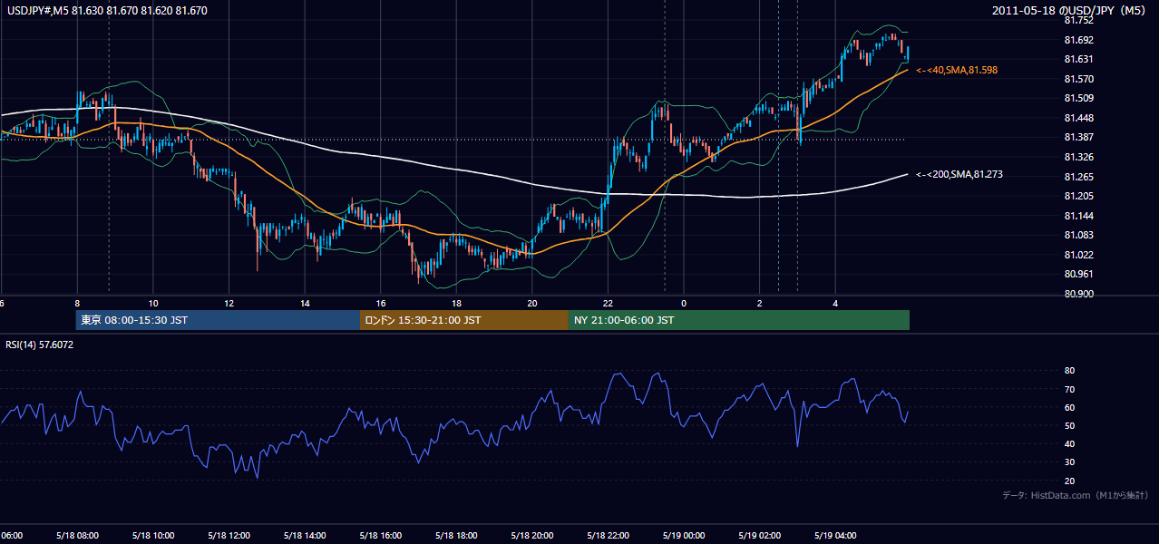Click hour tick 18 under the price chart

point(456,304)
